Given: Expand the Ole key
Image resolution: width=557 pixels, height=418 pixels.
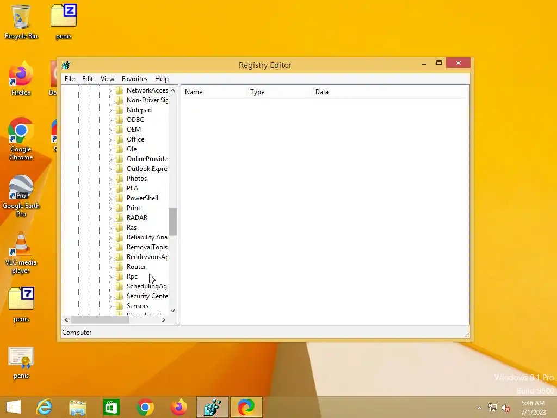Looking at the screenshot, I should [x=110, y=150].
